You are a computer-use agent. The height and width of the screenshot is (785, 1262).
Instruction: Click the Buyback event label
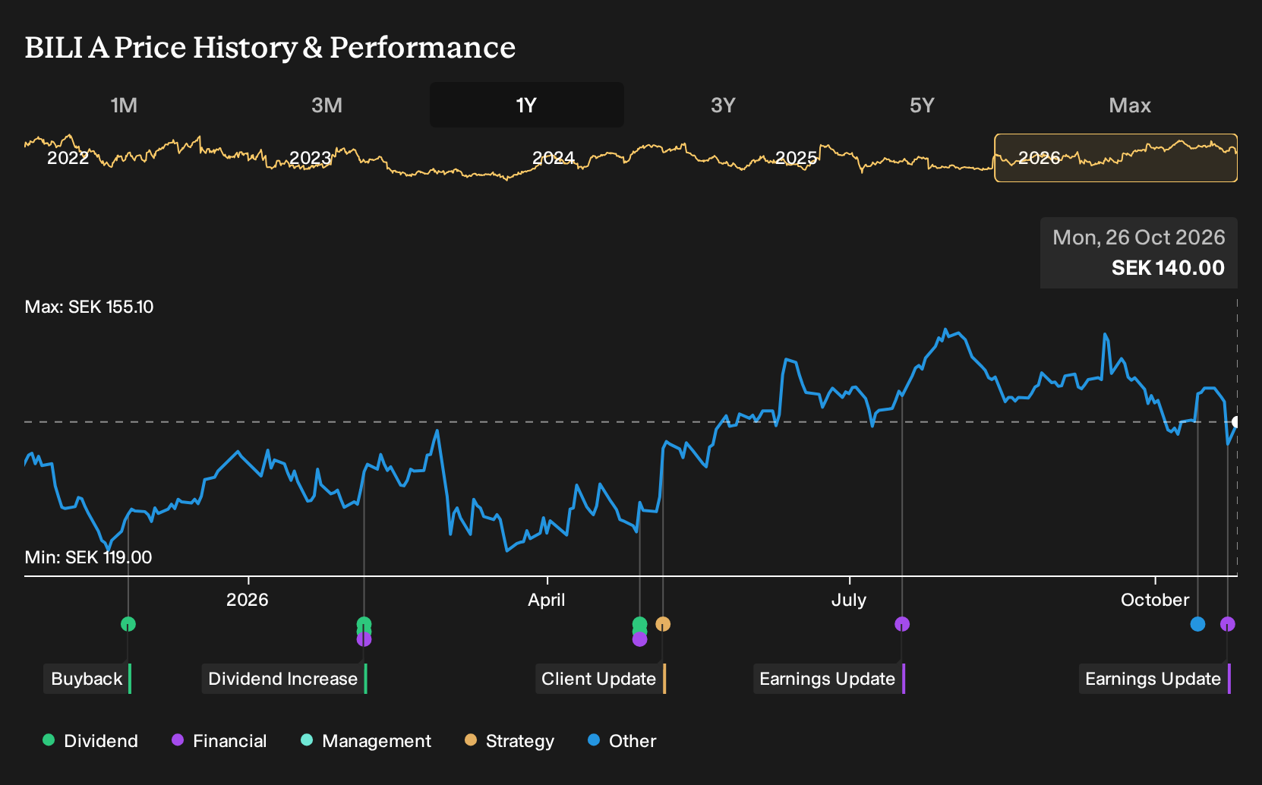[x=87, y=679]
